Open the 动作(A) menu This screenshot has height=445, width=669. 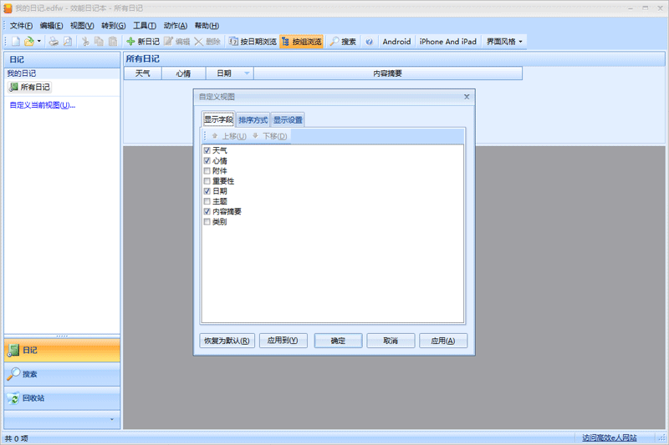(175, 26)
